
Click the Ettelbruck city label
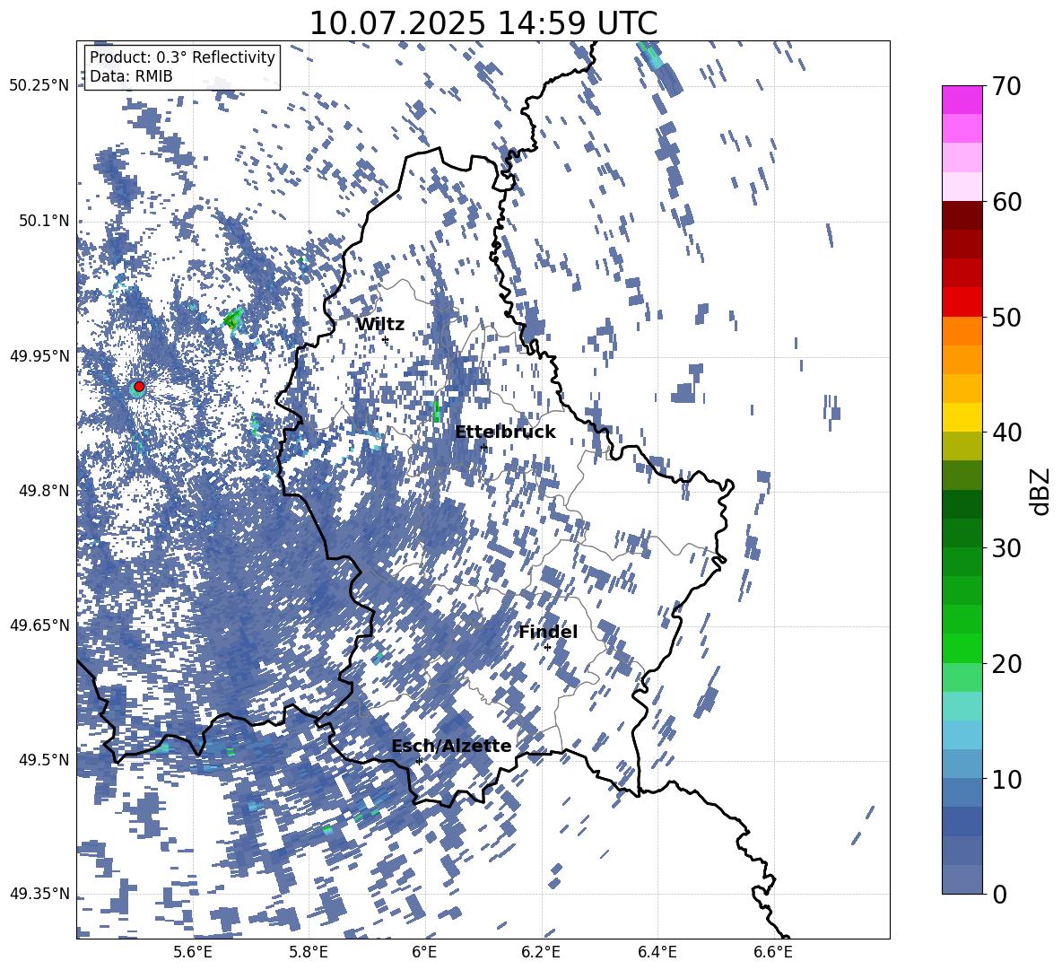(505, 432)
